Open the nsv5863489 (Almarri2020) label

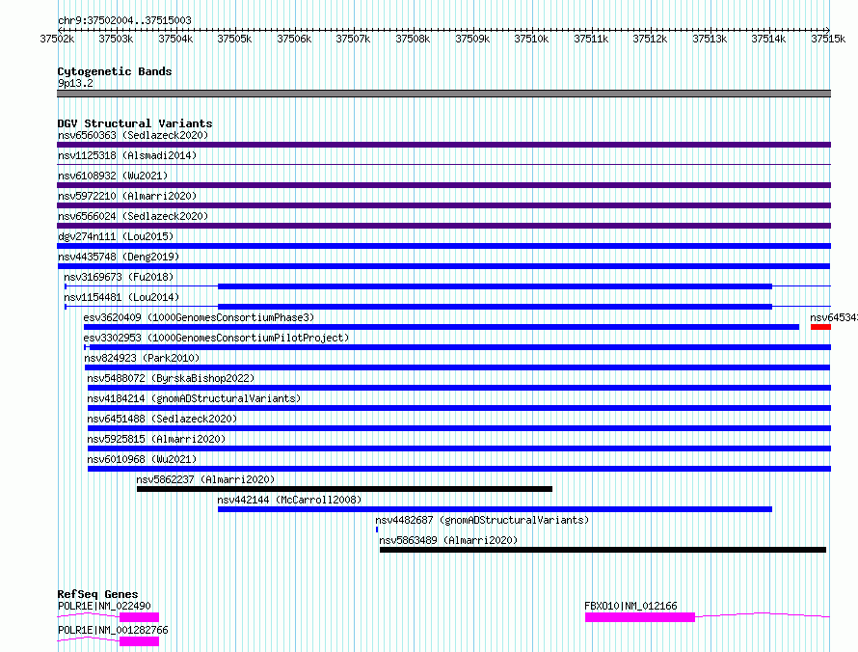[x=448, y=540]
